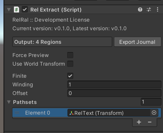
Task: Click the Export Journal button
Action: (138, 42)
